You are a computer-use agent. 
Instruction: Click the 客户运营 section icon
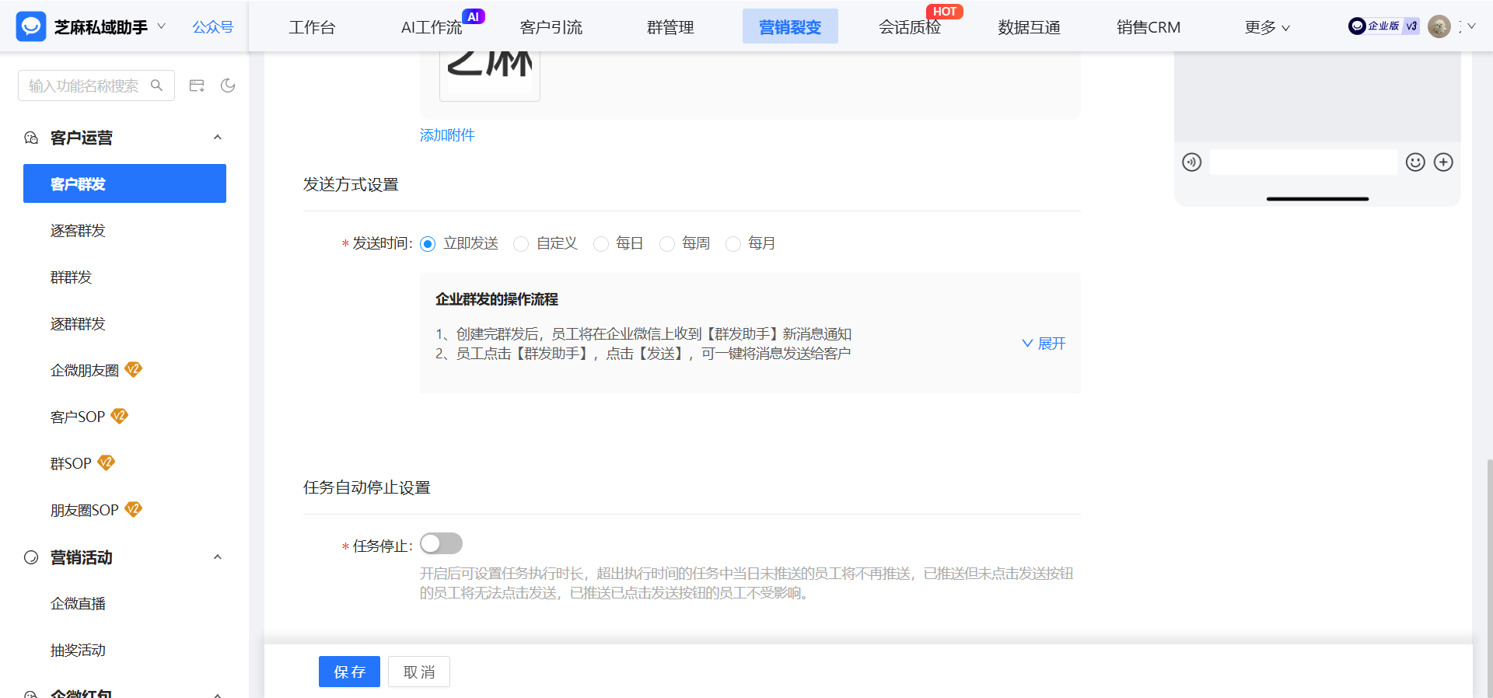pos(31,138)
